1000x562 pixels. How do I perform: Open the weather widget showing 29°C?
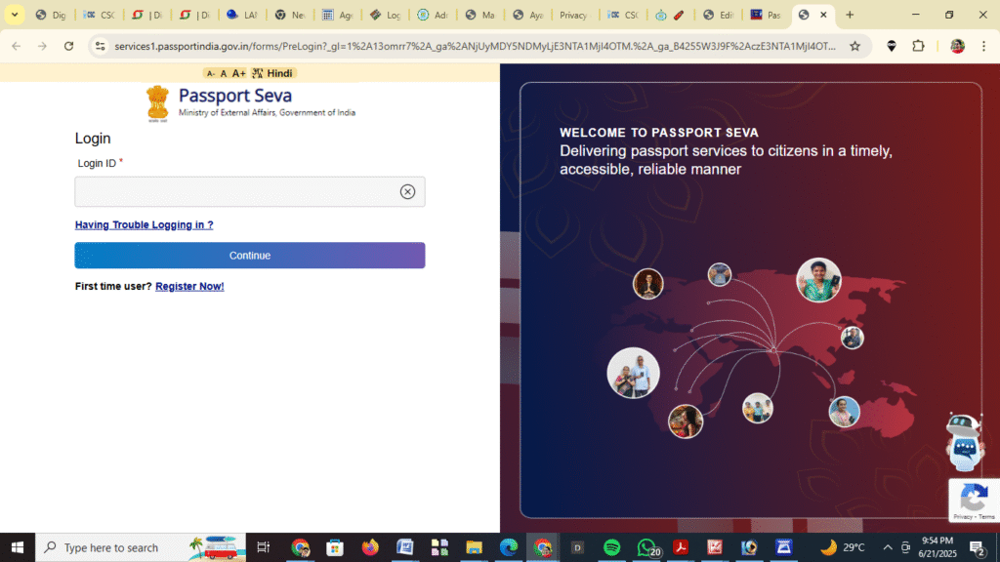842,547
